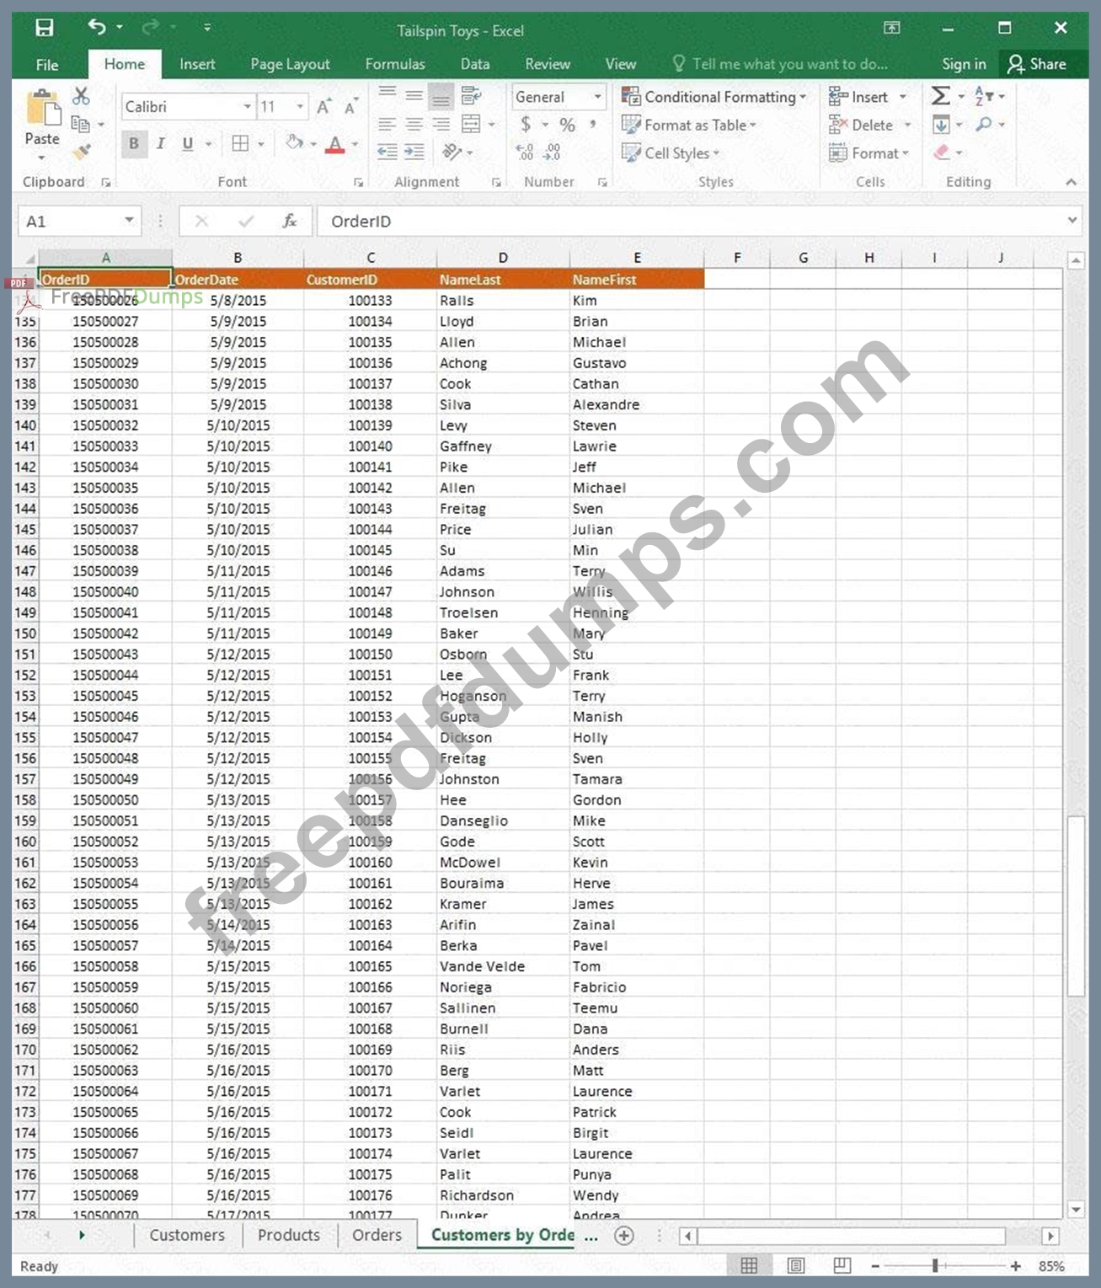The height and width of the screenshot is (1288, 1101).
Task: Apply fill color bucket
Action: (x=294, y=143)
